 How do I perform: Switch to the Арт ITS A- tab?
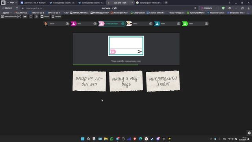[33, 3]
